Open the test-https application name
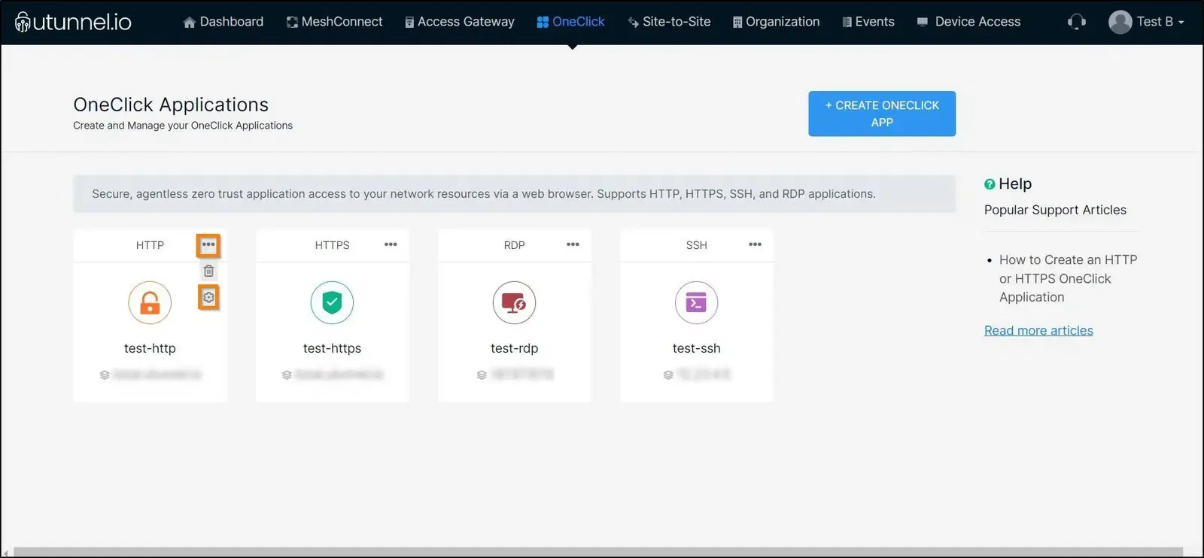Screen dimensions: 1204x558 [332, 348]
